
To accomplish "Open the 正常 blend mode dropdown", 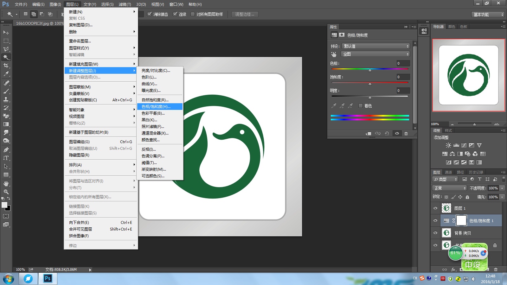I will coord(450,188).
